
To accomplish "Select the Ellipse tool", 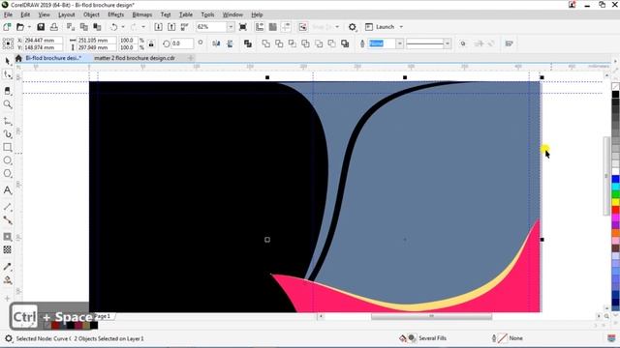I will point(7,160).
